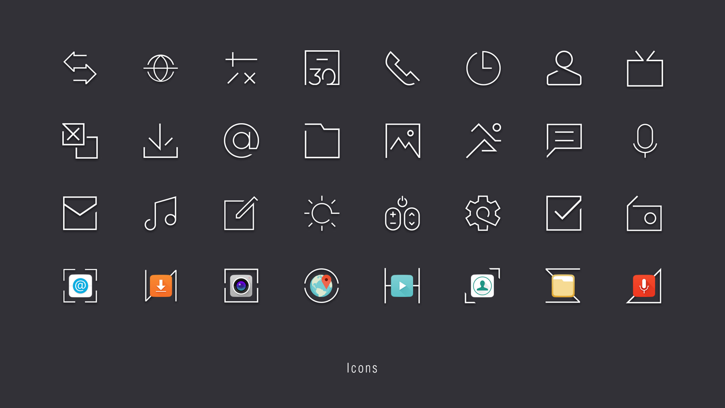Open the yellow file folder app icon
This screenshot has width=725, height=408.
563,286
